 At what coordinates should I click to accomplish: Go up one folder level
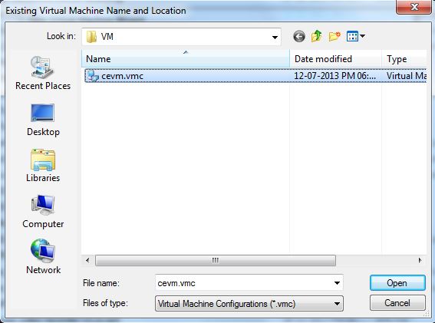tap(317, 36)
